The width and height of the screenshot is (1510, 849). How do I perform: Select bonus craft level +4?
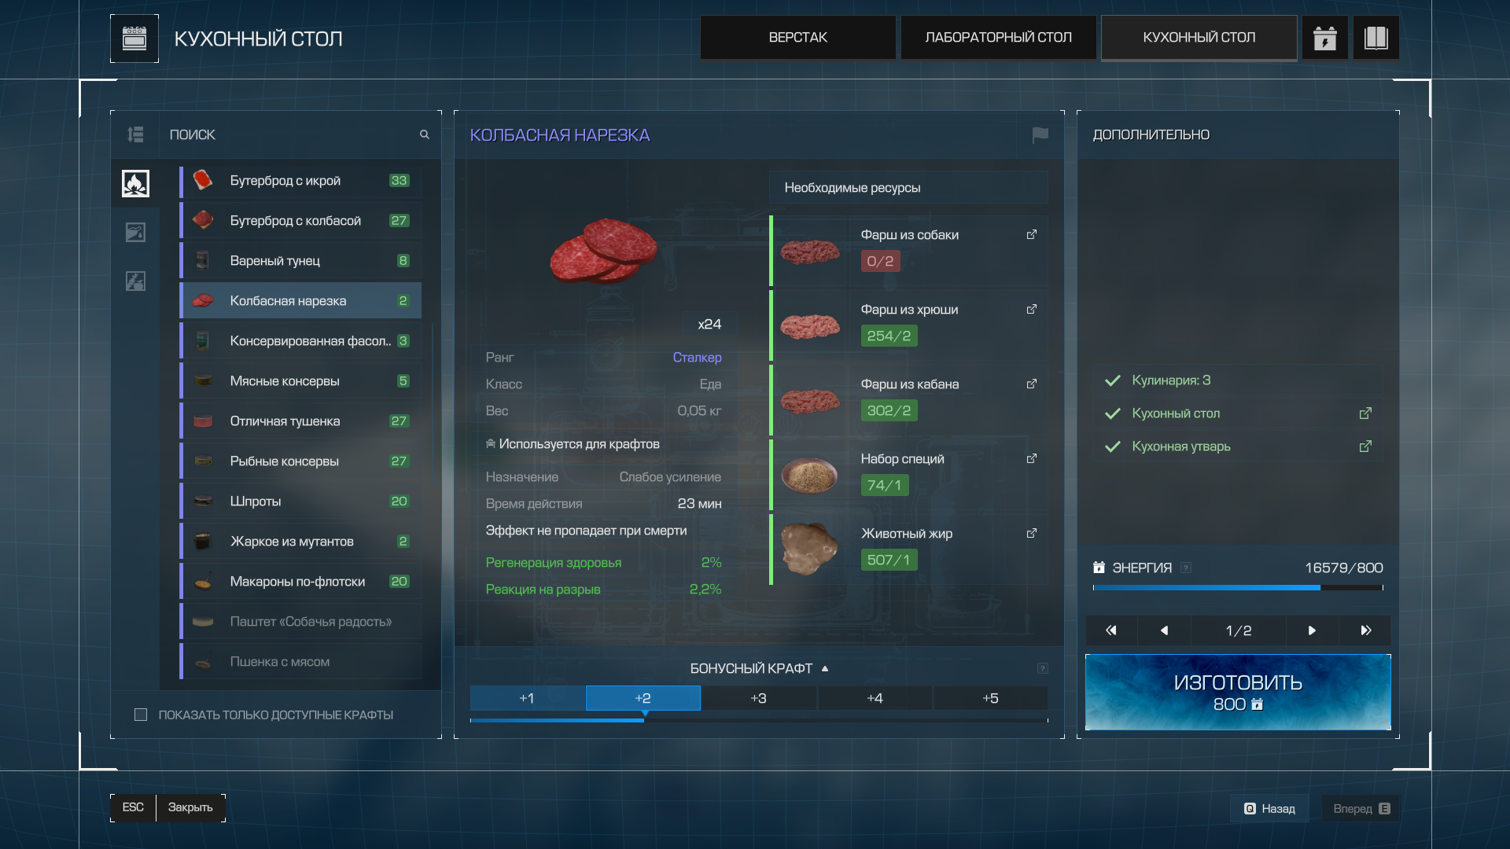[875, 698]
